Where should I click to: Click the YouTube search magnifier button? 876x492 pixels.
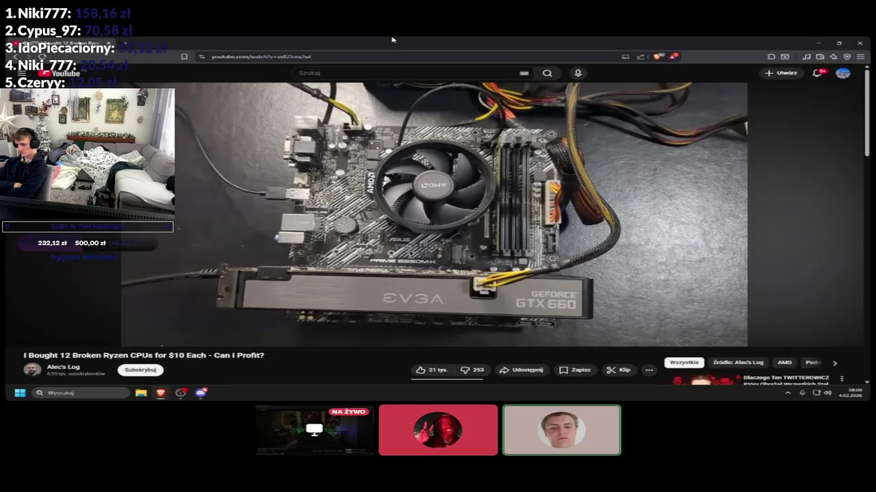[x=547, y=73]
